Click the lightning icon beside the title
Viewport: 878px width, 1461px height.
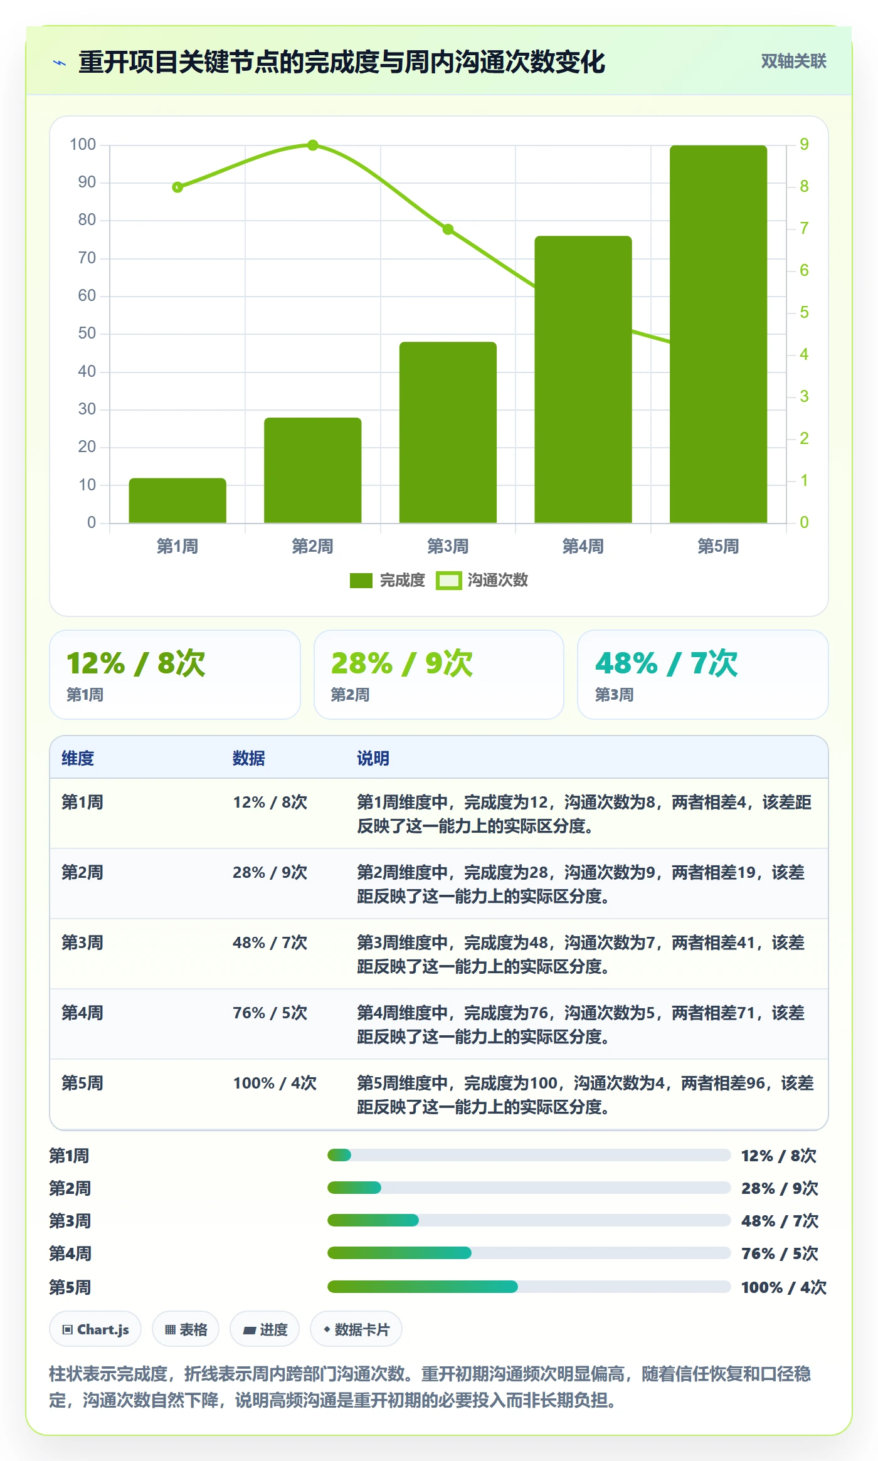(x=60, y=63)
